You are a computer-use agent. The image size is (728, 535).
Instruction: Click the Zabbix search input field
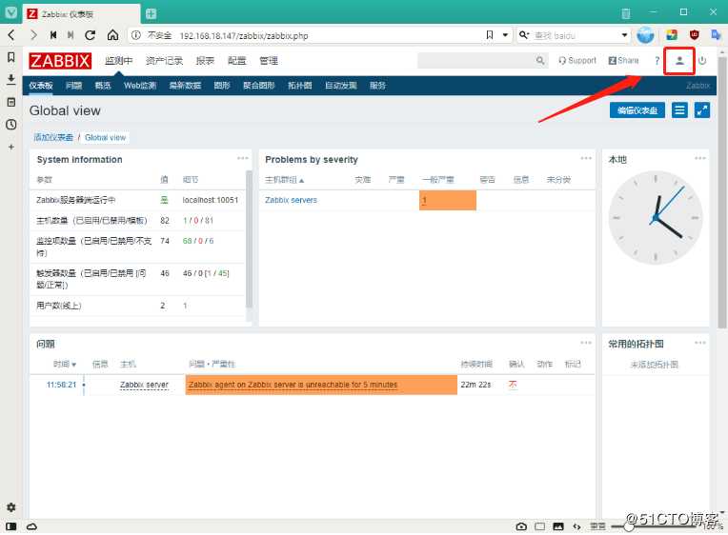[x=476, y=61]
